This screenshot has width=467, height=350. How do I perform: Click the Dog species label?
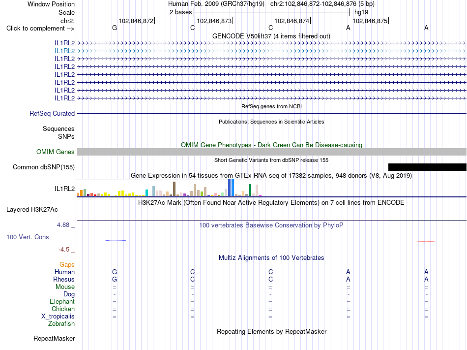tap(69, 294)
